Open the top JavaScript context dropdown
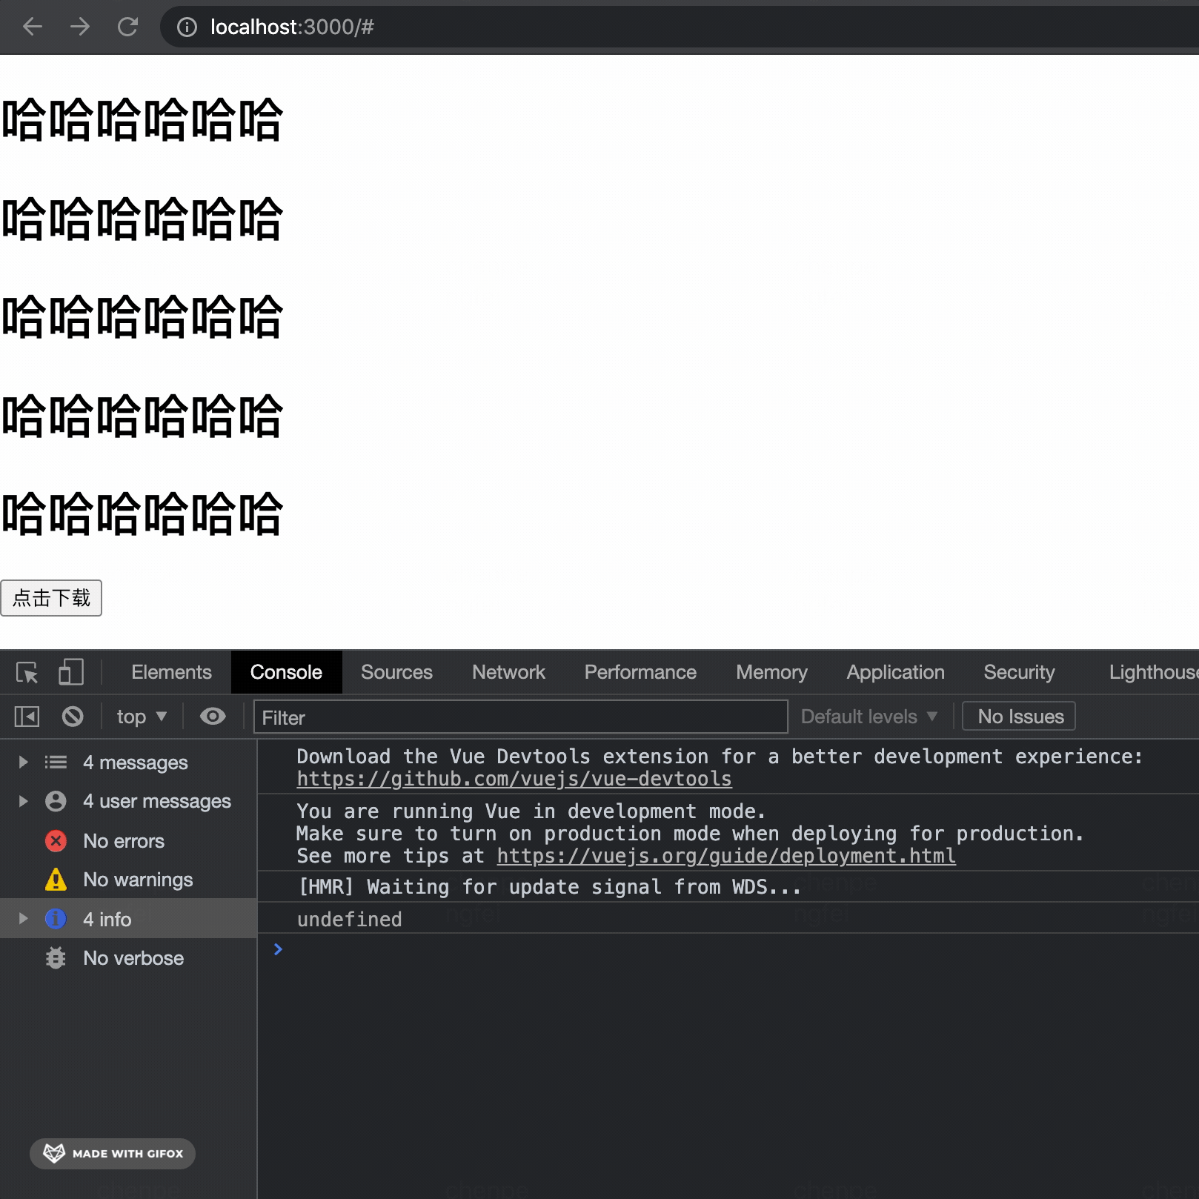The width and height of the screenshot is (1199, 1199). pyautogui.click(x=142, y=717)
